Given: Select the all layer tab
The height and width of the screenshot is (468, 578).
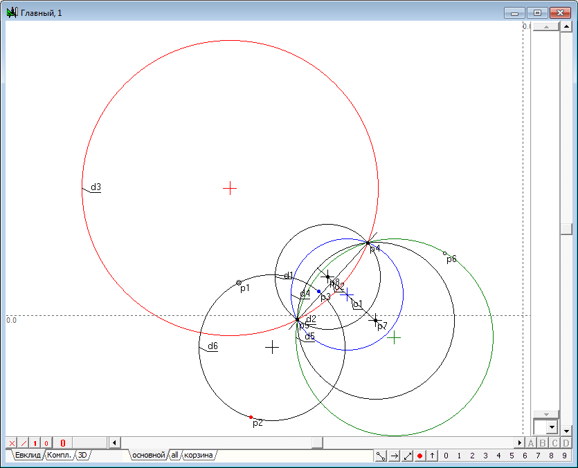Looking at the screenshot, I should point(174,455).
